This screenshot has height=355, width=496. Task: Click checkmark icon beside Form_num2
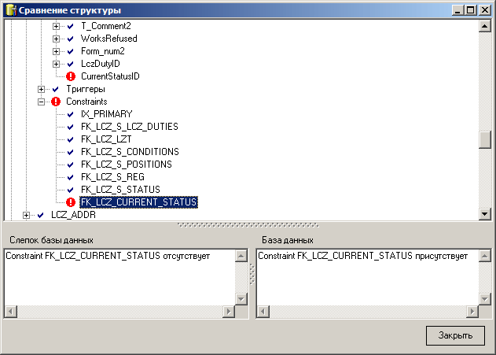point(71,51)
